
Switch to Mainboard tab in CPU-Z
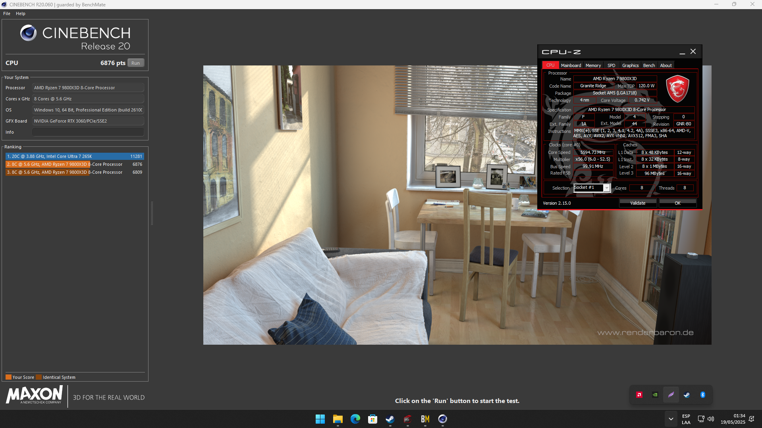click(571, 65)
